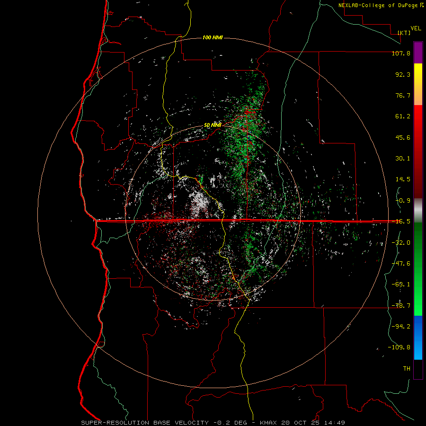Click the 92.3 value on the velocity scale
The image size is (426, 426).
[403, 74]
